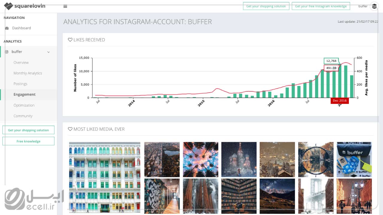Go to Monthly Analytics
The image size is (383, 215).
tap(28, 73)
